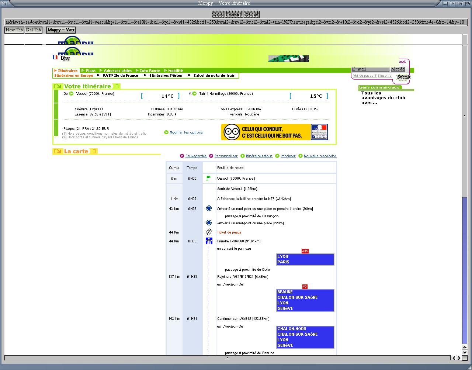Click the French flag icon
Image resolution: width=472 pixels, height=370 pixels.
tap(55, 57)
